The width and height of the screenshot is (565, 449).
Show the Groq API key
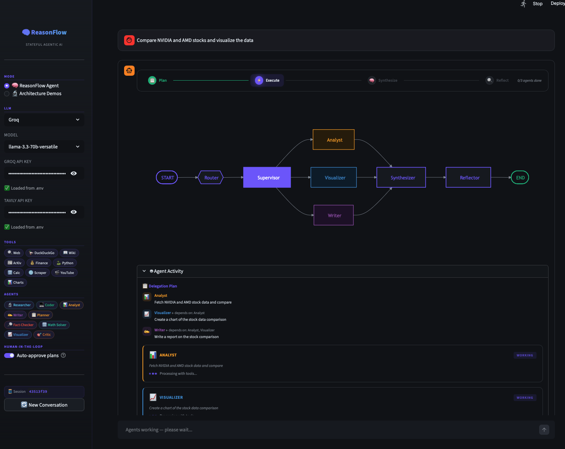click(x=74, y=173)
